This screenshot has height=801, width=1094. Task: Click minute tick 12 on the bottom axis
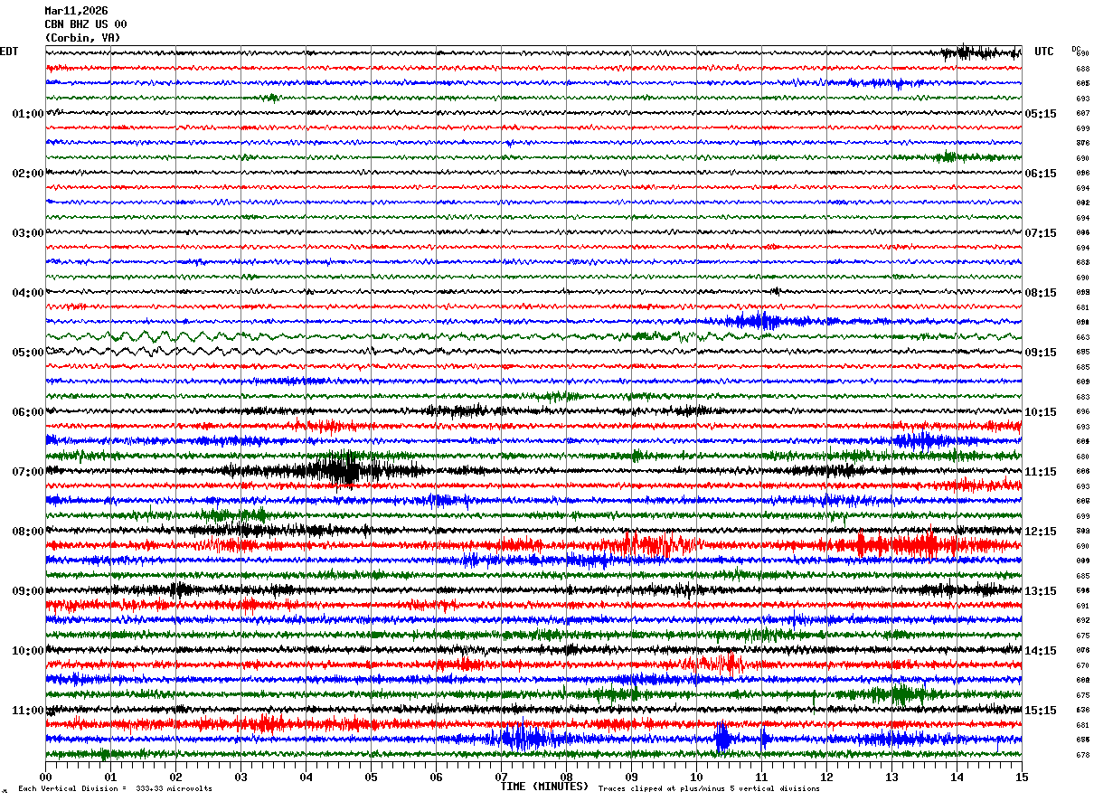click(x=826, y=777)
